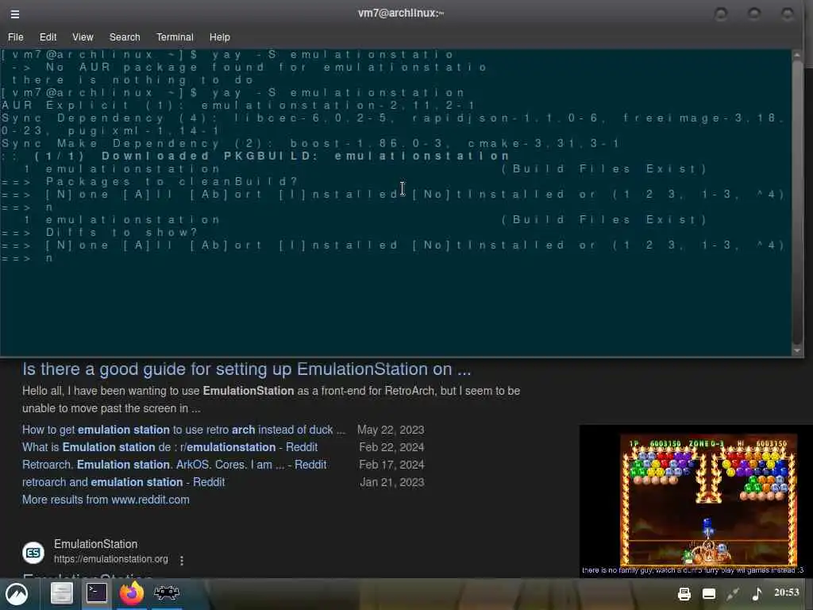Image resolution: width=813 pixels, height=610 pixels.
Task: Click terminal scrollbar up arrow
Action: tap(797, 55)
